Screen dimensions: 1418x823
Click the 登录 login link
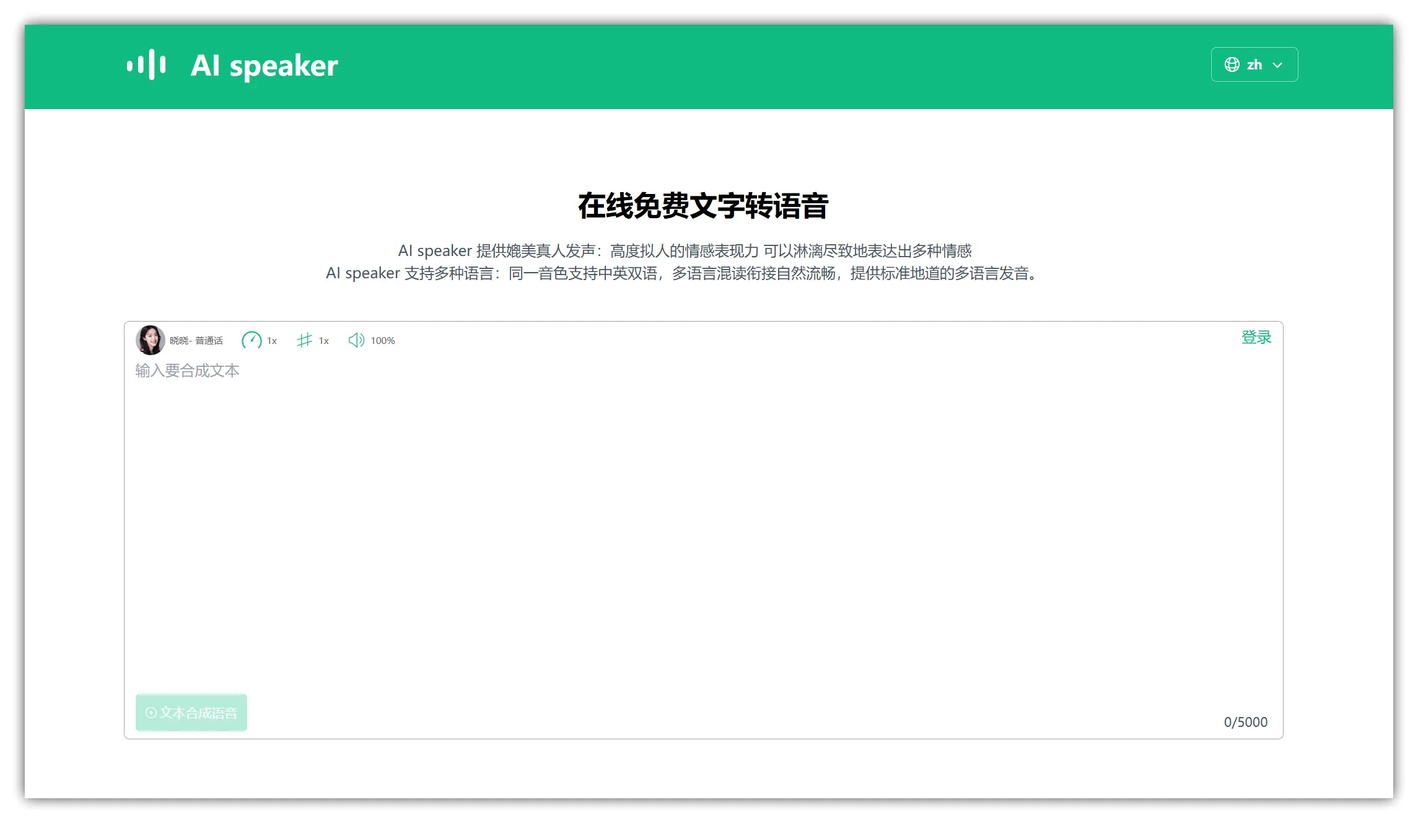coord(1256,337)
